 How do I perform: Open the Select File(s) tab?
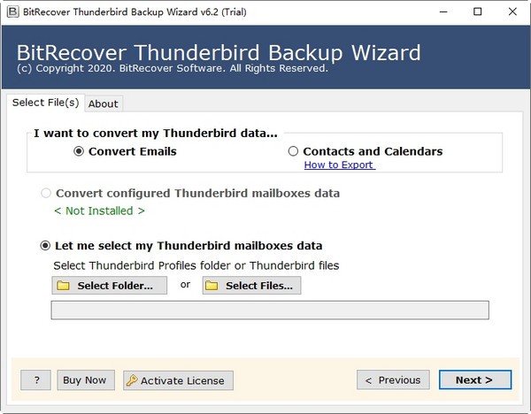[45, 103]
